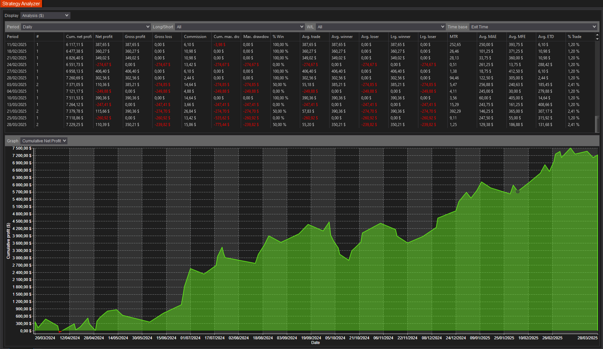Sort by Commission column header
603x349 pixels.
[x=197, y=37]
